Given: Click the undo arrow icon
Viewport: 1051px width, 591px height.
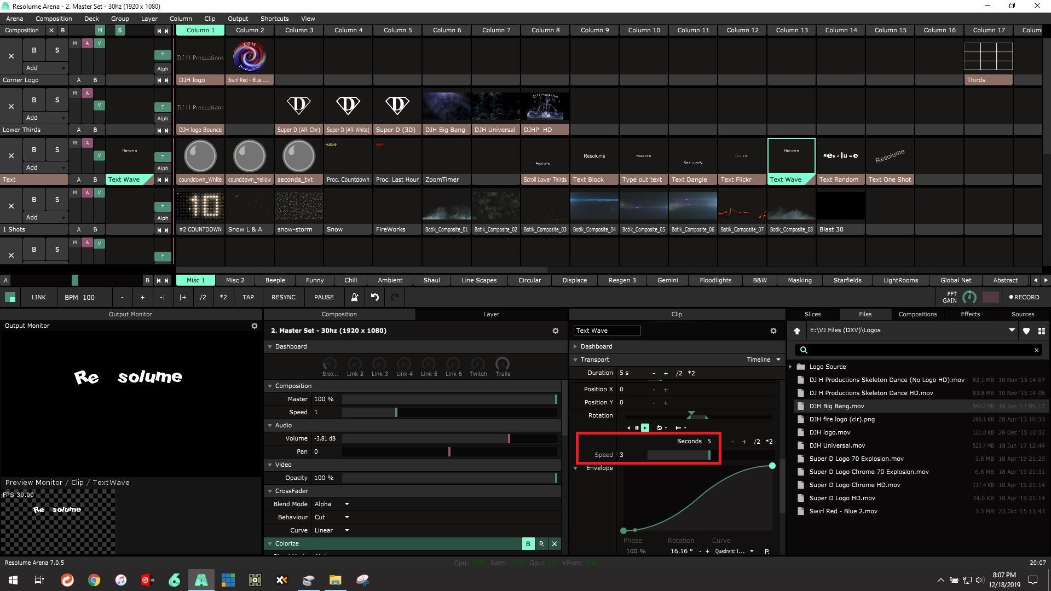Looking at the screenshot, I should [375, 297].
